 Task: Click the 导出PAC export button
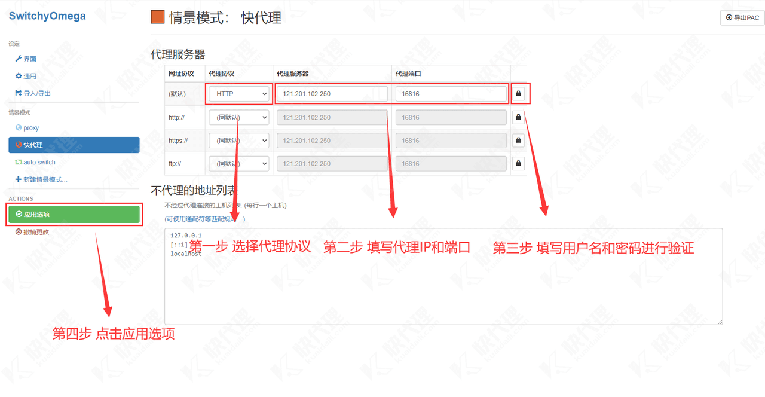[742, 17]
